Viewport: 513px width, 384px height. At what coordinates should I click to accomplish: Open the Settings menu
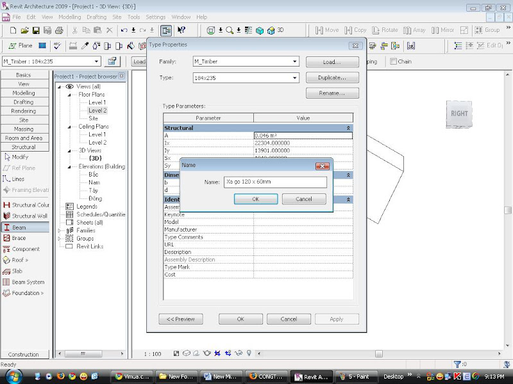[x=155, y=17]
